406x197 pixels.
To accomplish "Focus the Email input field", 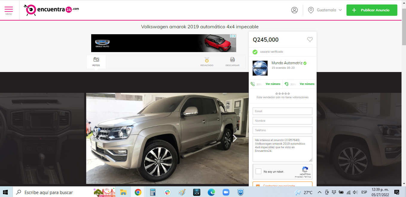I will 283,111.
